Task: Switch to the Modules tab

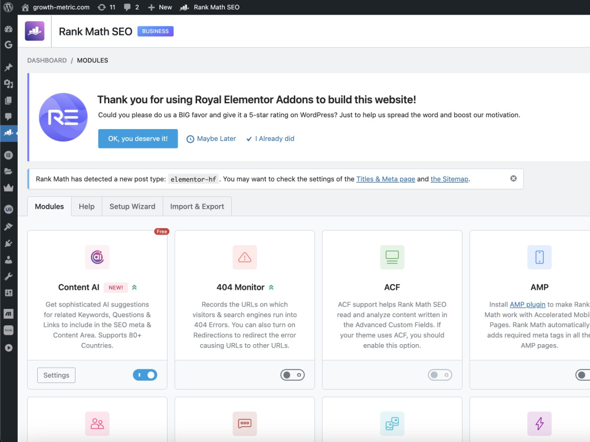Action: [50, 206]
